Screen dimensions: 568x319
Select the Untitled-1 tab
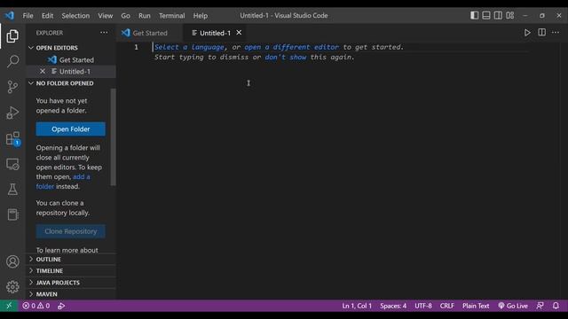click(x=215, y=33)
